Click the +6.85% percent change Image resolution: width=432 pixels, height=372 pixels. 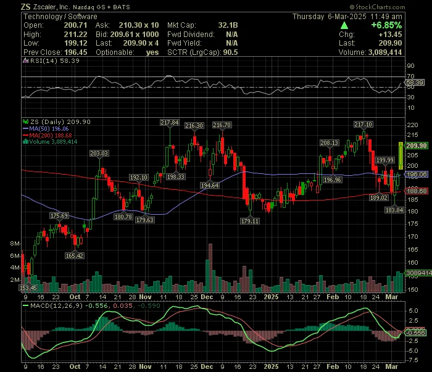(x=386, y=25)
